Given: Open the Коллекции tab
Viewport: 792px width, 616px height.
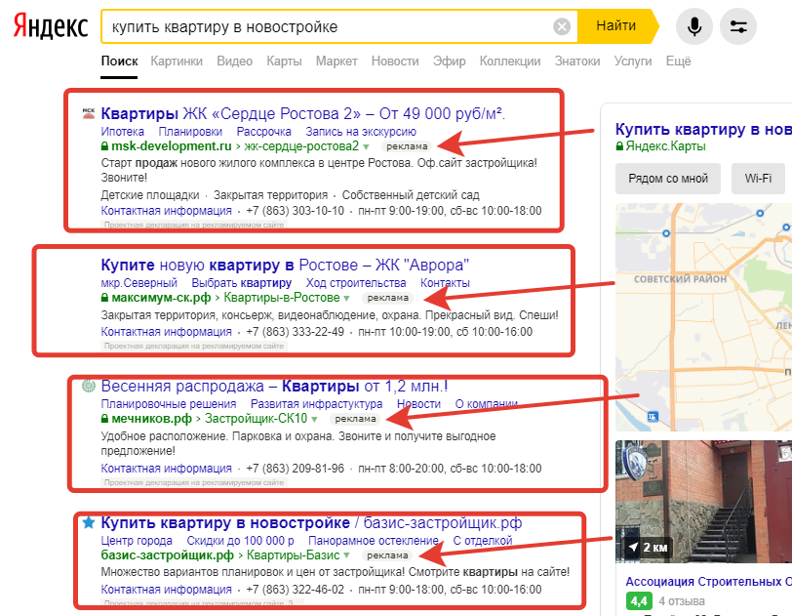Looking at the screenshot, I should tap(510, 62).
